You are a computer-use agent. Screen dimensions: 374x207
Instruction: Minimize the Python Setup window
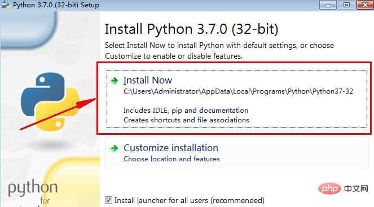point(328,5)
